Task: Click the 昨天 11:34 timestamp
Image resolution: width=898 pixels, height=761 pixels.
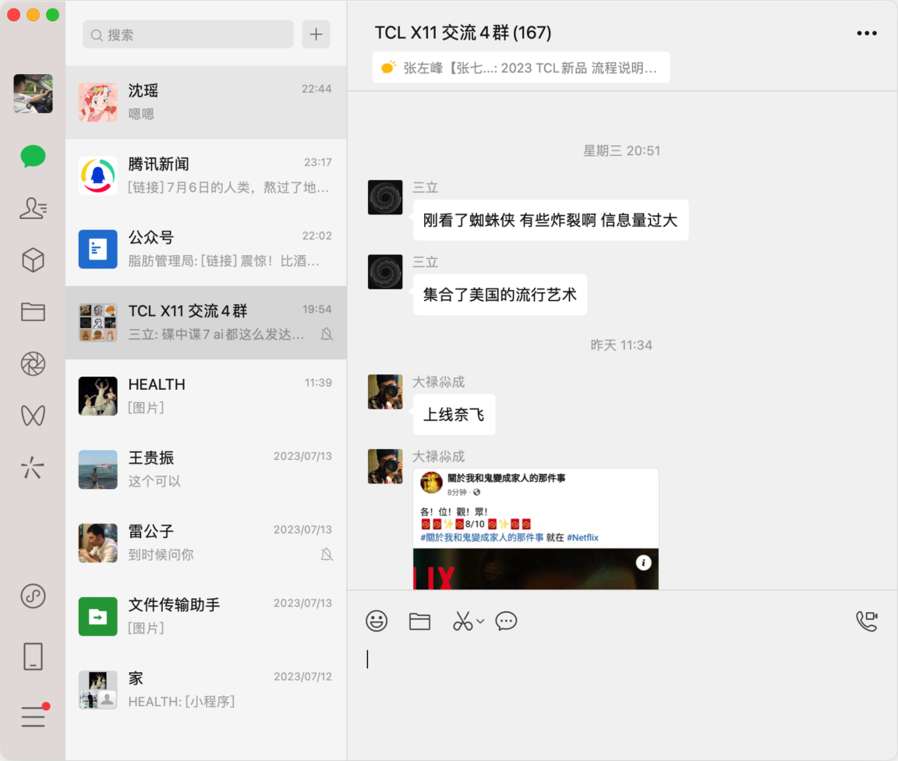Action: pos(622,345)
